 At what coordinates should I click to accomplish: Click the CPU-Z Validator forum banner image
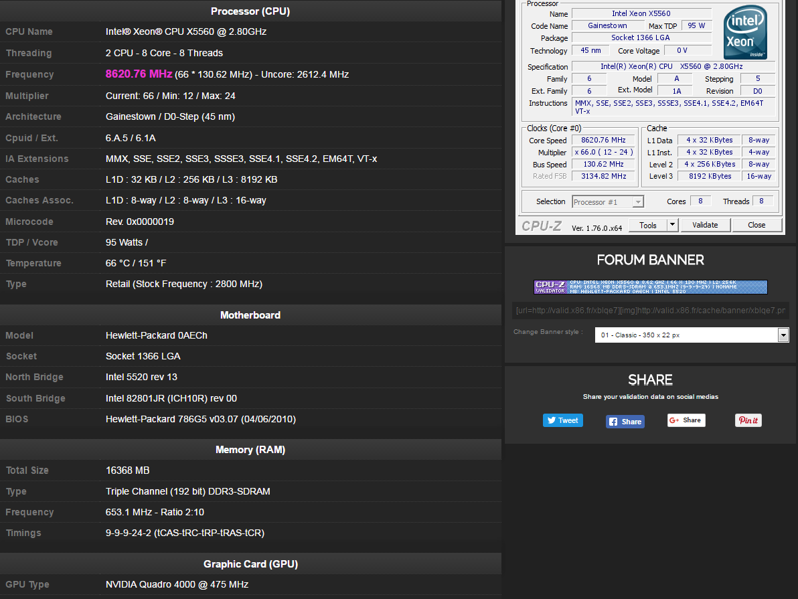pos(650,287)
